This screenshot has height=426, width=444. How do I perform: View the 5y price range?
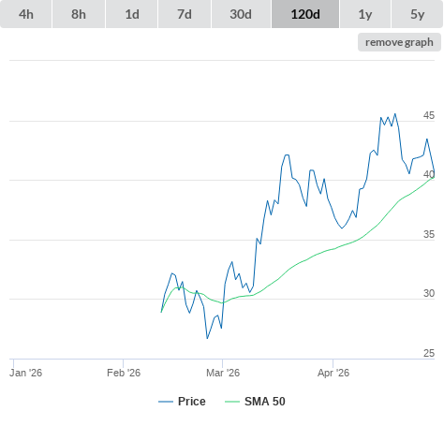[417, 14]
